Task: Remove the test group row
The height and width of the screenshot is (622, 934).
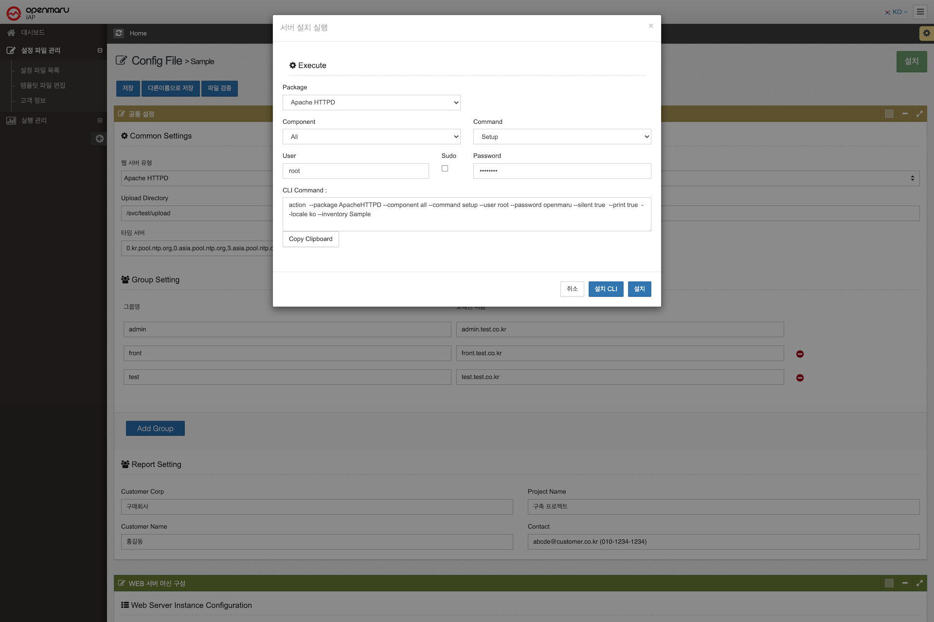Action: [800, 378]
